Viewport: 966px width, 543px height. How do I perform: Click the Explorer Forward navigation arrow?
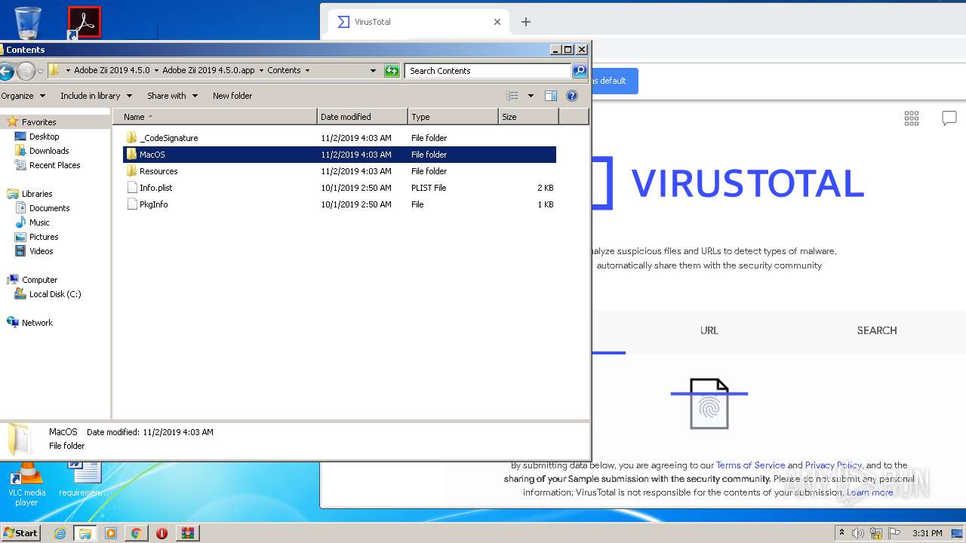(x=26, y=72)
